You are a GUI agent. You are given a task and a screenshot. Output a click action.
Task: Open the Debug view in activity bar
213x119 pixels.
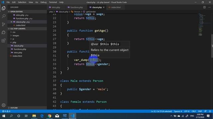4,32
